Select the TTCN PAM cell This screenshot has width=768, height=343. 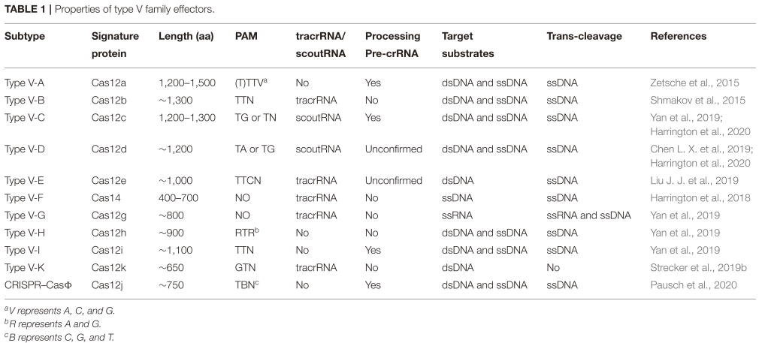coord(249,181)
